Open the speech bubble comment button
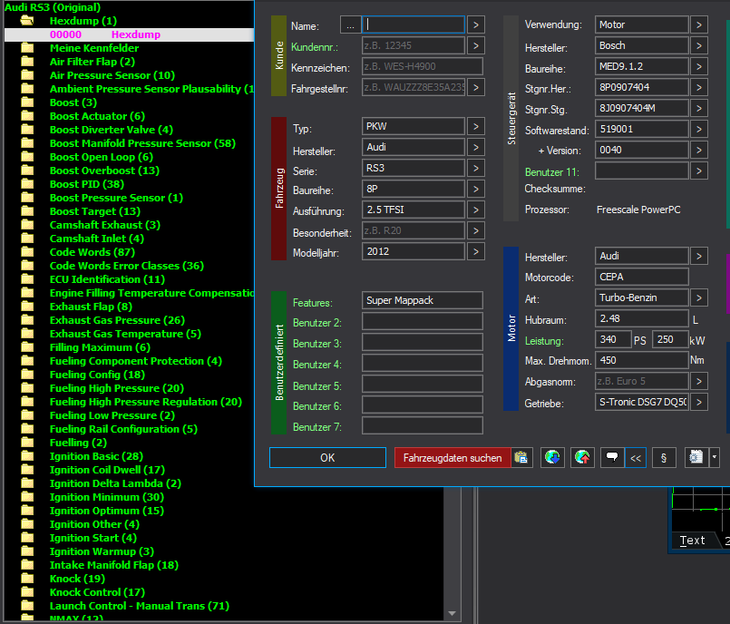Viewport: 730px width, 624px height. pyautogui.click(x=612, y=458)
